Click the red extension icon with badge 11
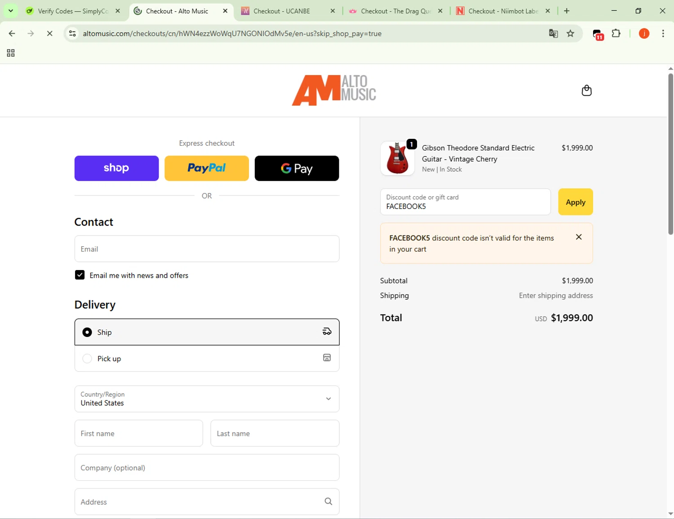This screenshot has height=519, width=674. click(598, 34)
